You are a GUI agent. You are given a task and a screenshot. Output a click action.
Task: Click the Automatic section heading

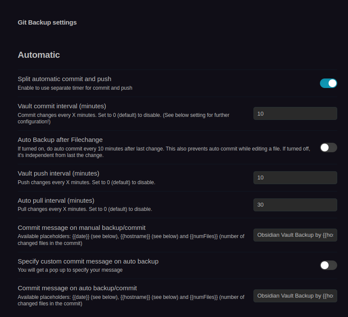coord(38,55)
